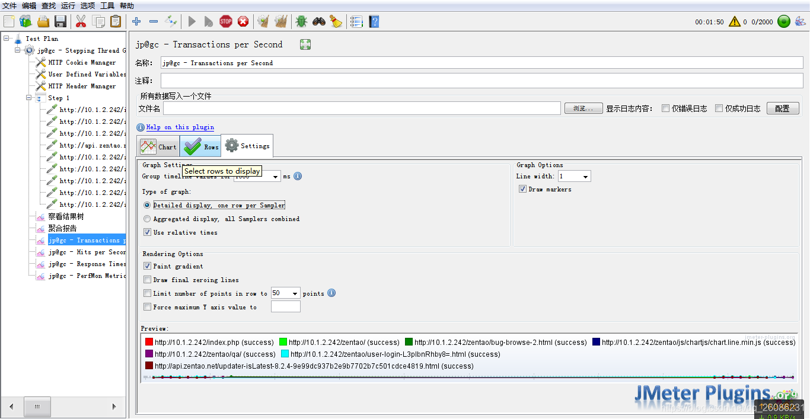Collapse the Test Plan tree node
Screen dimensions: 810x419
(6, 39)
